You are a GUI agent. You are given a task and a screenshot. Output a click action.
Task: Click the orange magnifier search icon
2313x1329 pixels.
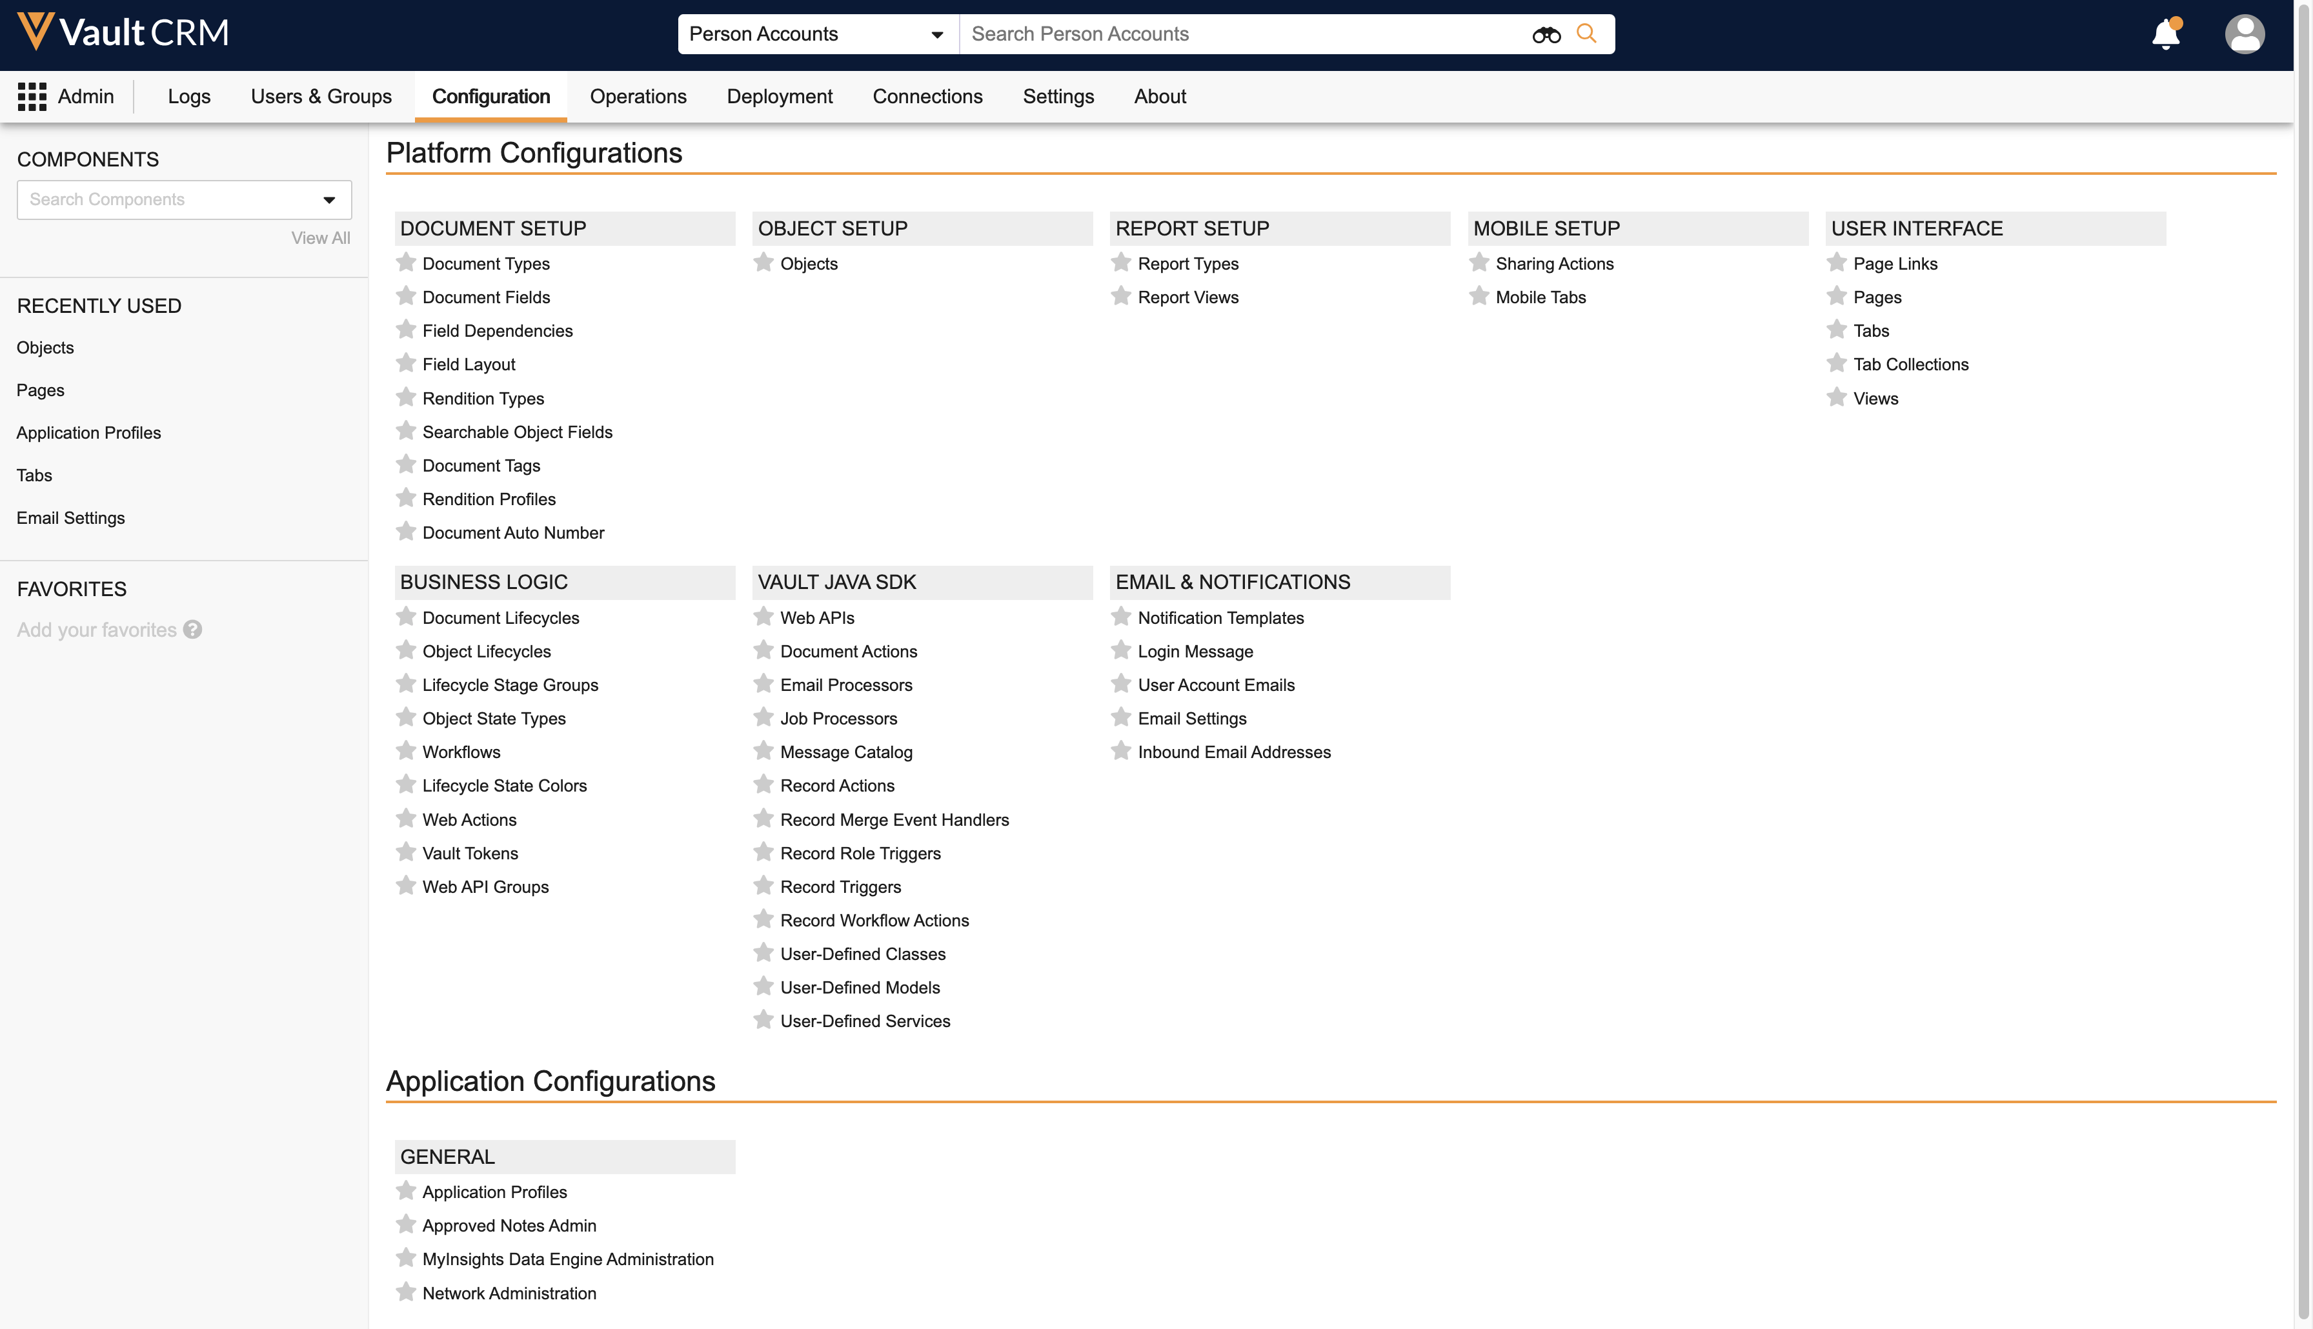click(x=1586, y=34)
